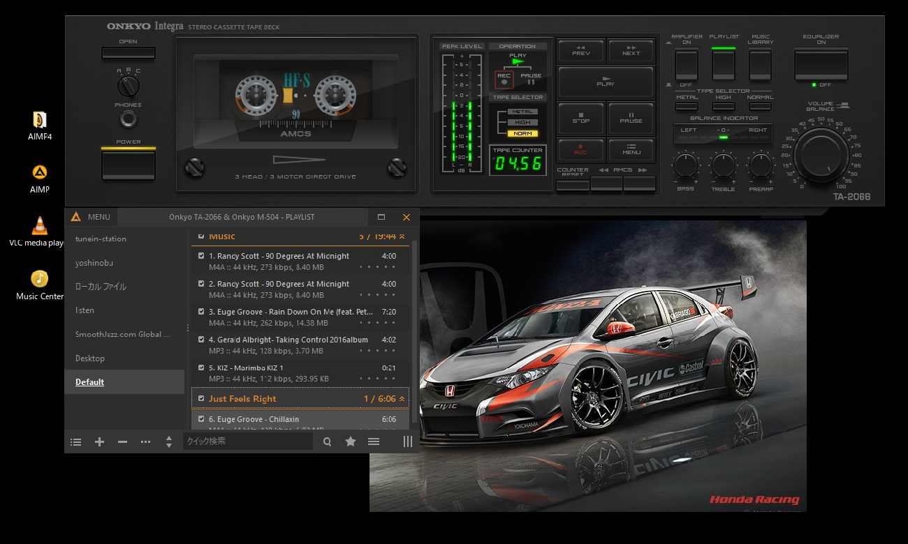Uncheck track 2 Rancy Scott checkbox

coord(201,284)
